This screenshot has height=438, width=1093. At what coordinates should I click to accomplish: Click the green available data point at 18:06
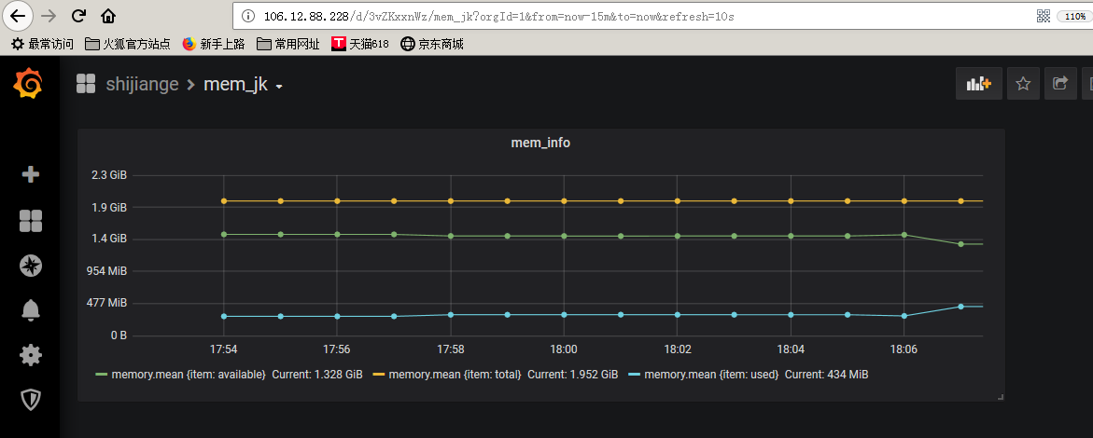click(x=904, y=235)
